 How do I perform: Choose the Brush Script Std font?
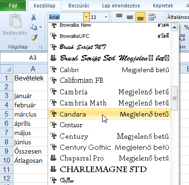point(110,58)
